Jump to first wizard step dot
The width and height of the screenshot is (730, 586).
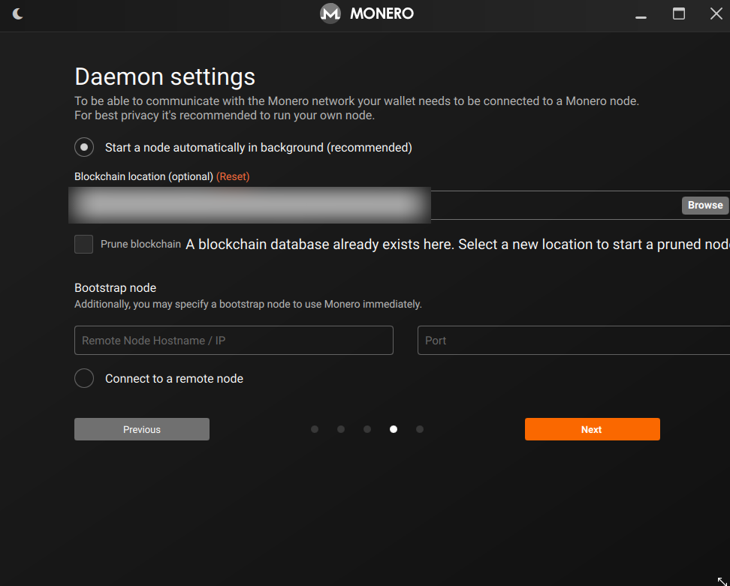pyautogui.click(x=315, y=429)
